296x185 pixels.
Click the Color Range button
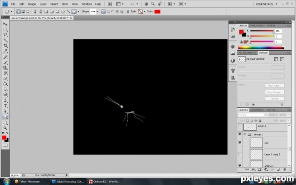pos(274,92)
